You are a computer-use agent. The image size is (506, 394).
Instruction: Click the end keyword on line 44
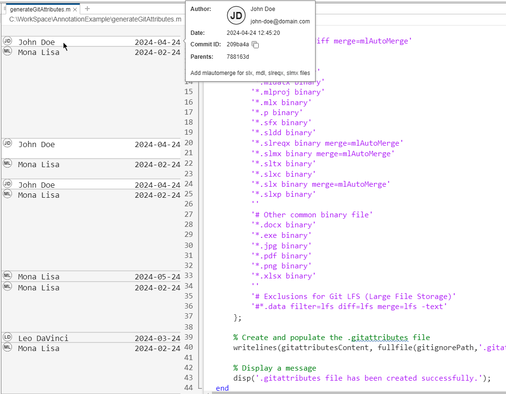click(x=222, y=388)
